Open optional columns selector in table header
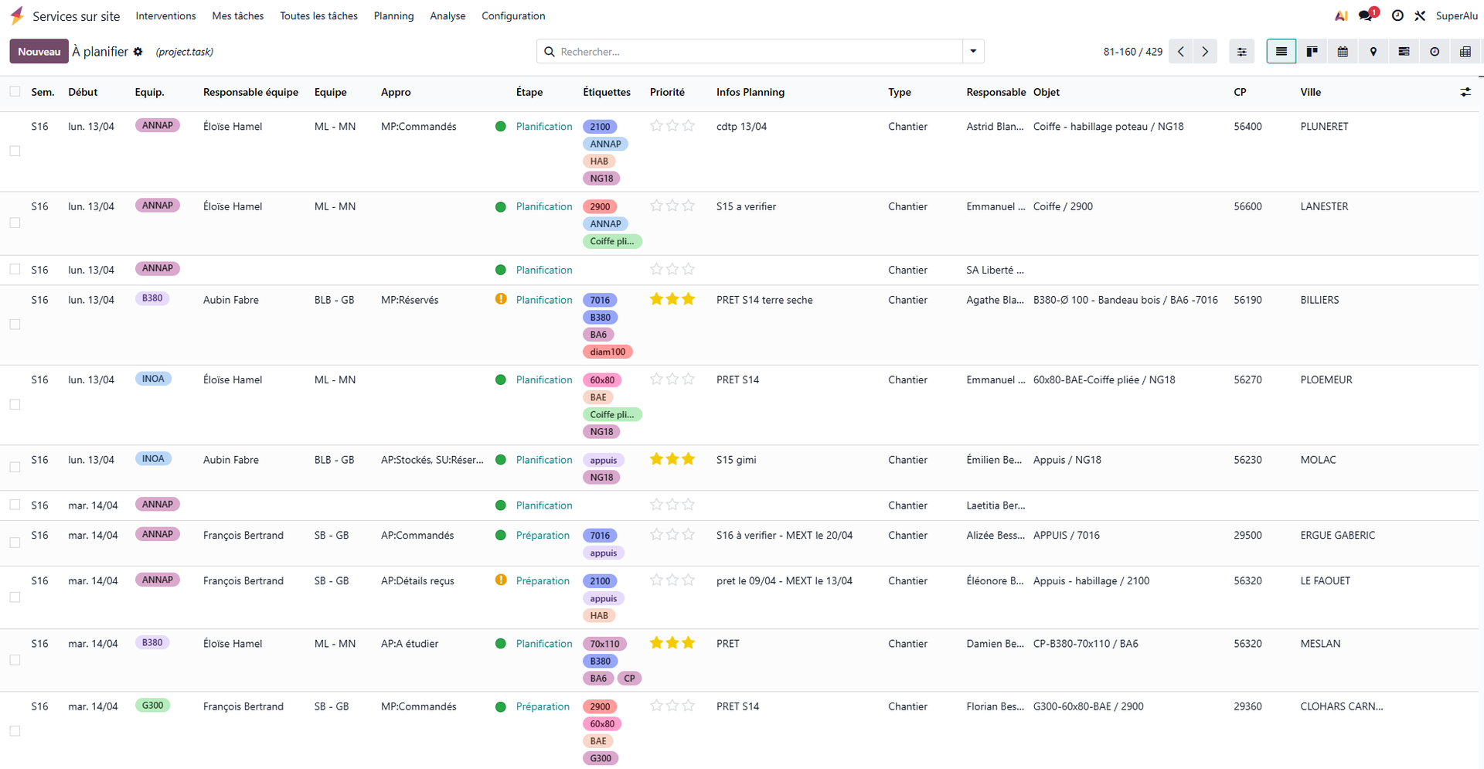Viewport: 1484px width, 769px height. tap(1465, 92)
